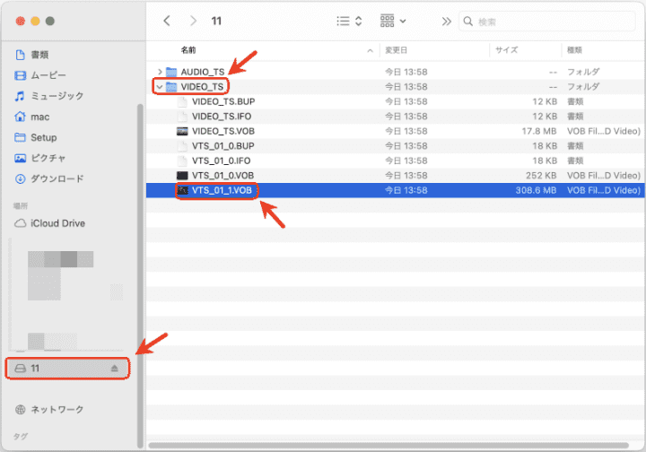Click the 252 KB size cell
Image resolution: width=646 pixels, height=452 pixels.
tap(541, 176)
